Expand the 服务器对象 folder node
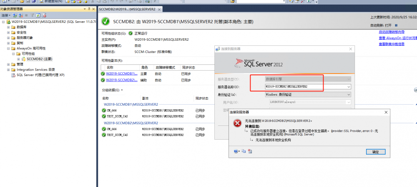Viewport: 417px width, 187px height. click(x=8, y=38)
